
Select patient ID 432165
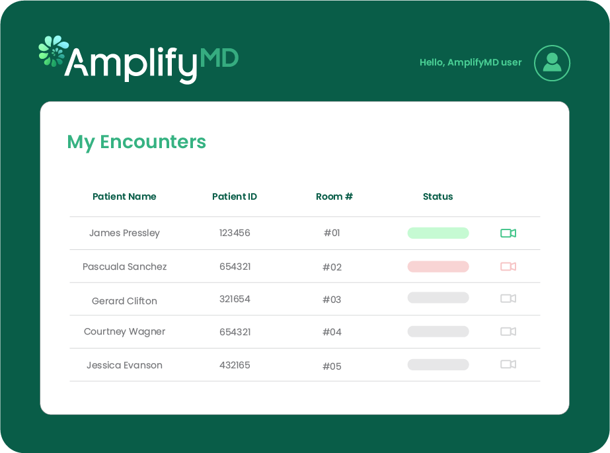235,365
